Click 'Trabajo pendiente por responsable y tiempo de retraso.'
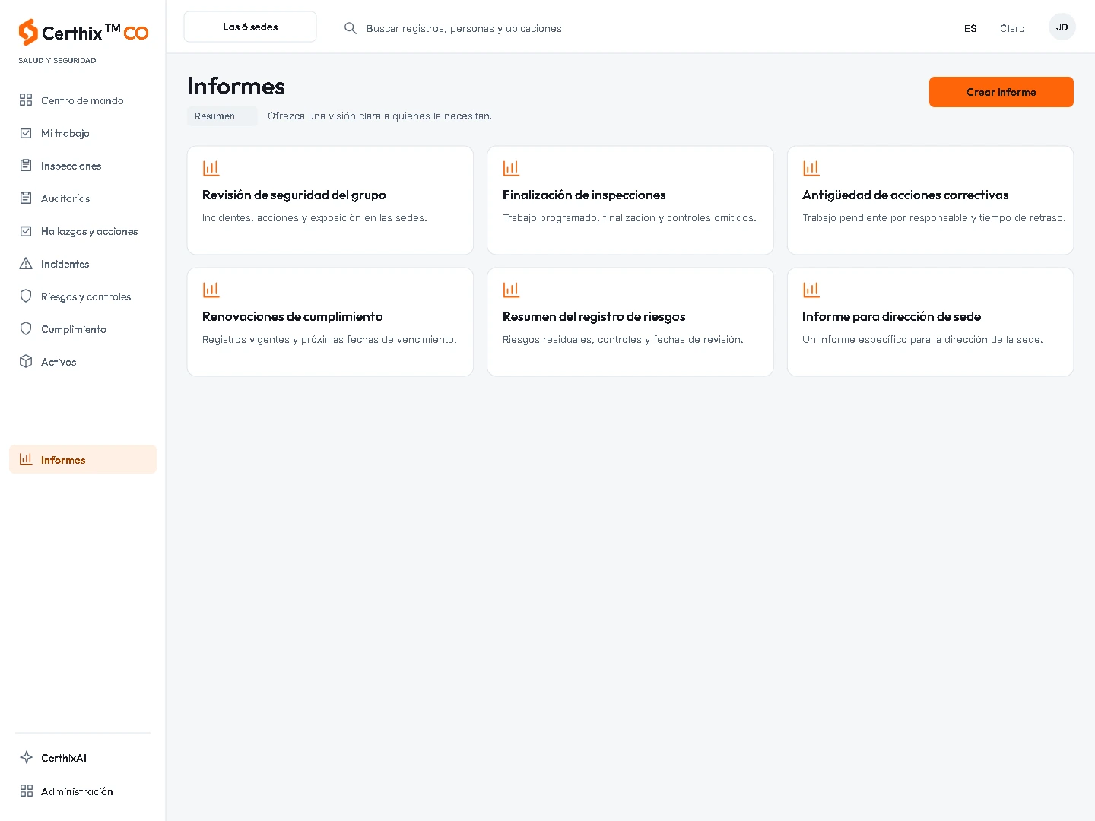This screenshot has height=821, width=1095. [934, 218]
